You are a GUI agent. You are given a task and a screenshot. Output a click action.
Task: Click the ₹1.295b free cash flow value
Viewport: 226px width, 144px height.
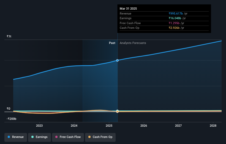pos(174,23)
